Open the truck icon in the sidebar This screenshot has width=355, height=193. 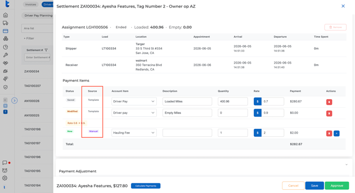click(5, 23)
